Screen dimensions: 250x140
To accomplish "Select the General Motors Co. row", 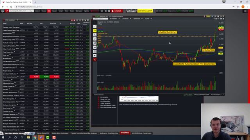I will coord(46,121).
